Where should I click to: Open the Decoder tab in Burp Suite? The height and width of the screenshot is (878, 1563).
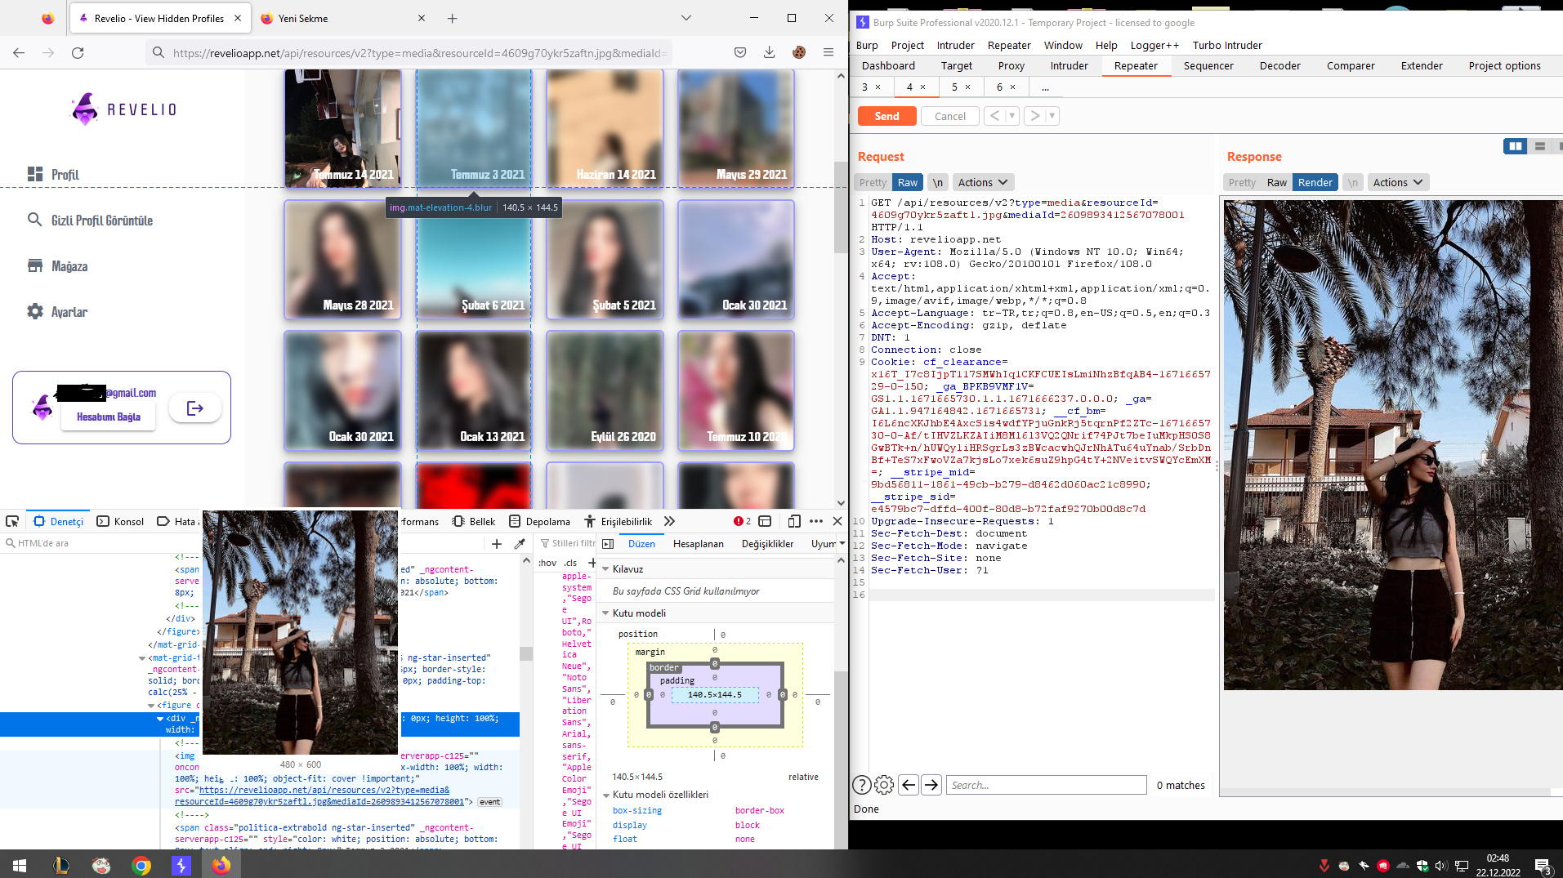pyautogui.click(x=1280, y=66)
